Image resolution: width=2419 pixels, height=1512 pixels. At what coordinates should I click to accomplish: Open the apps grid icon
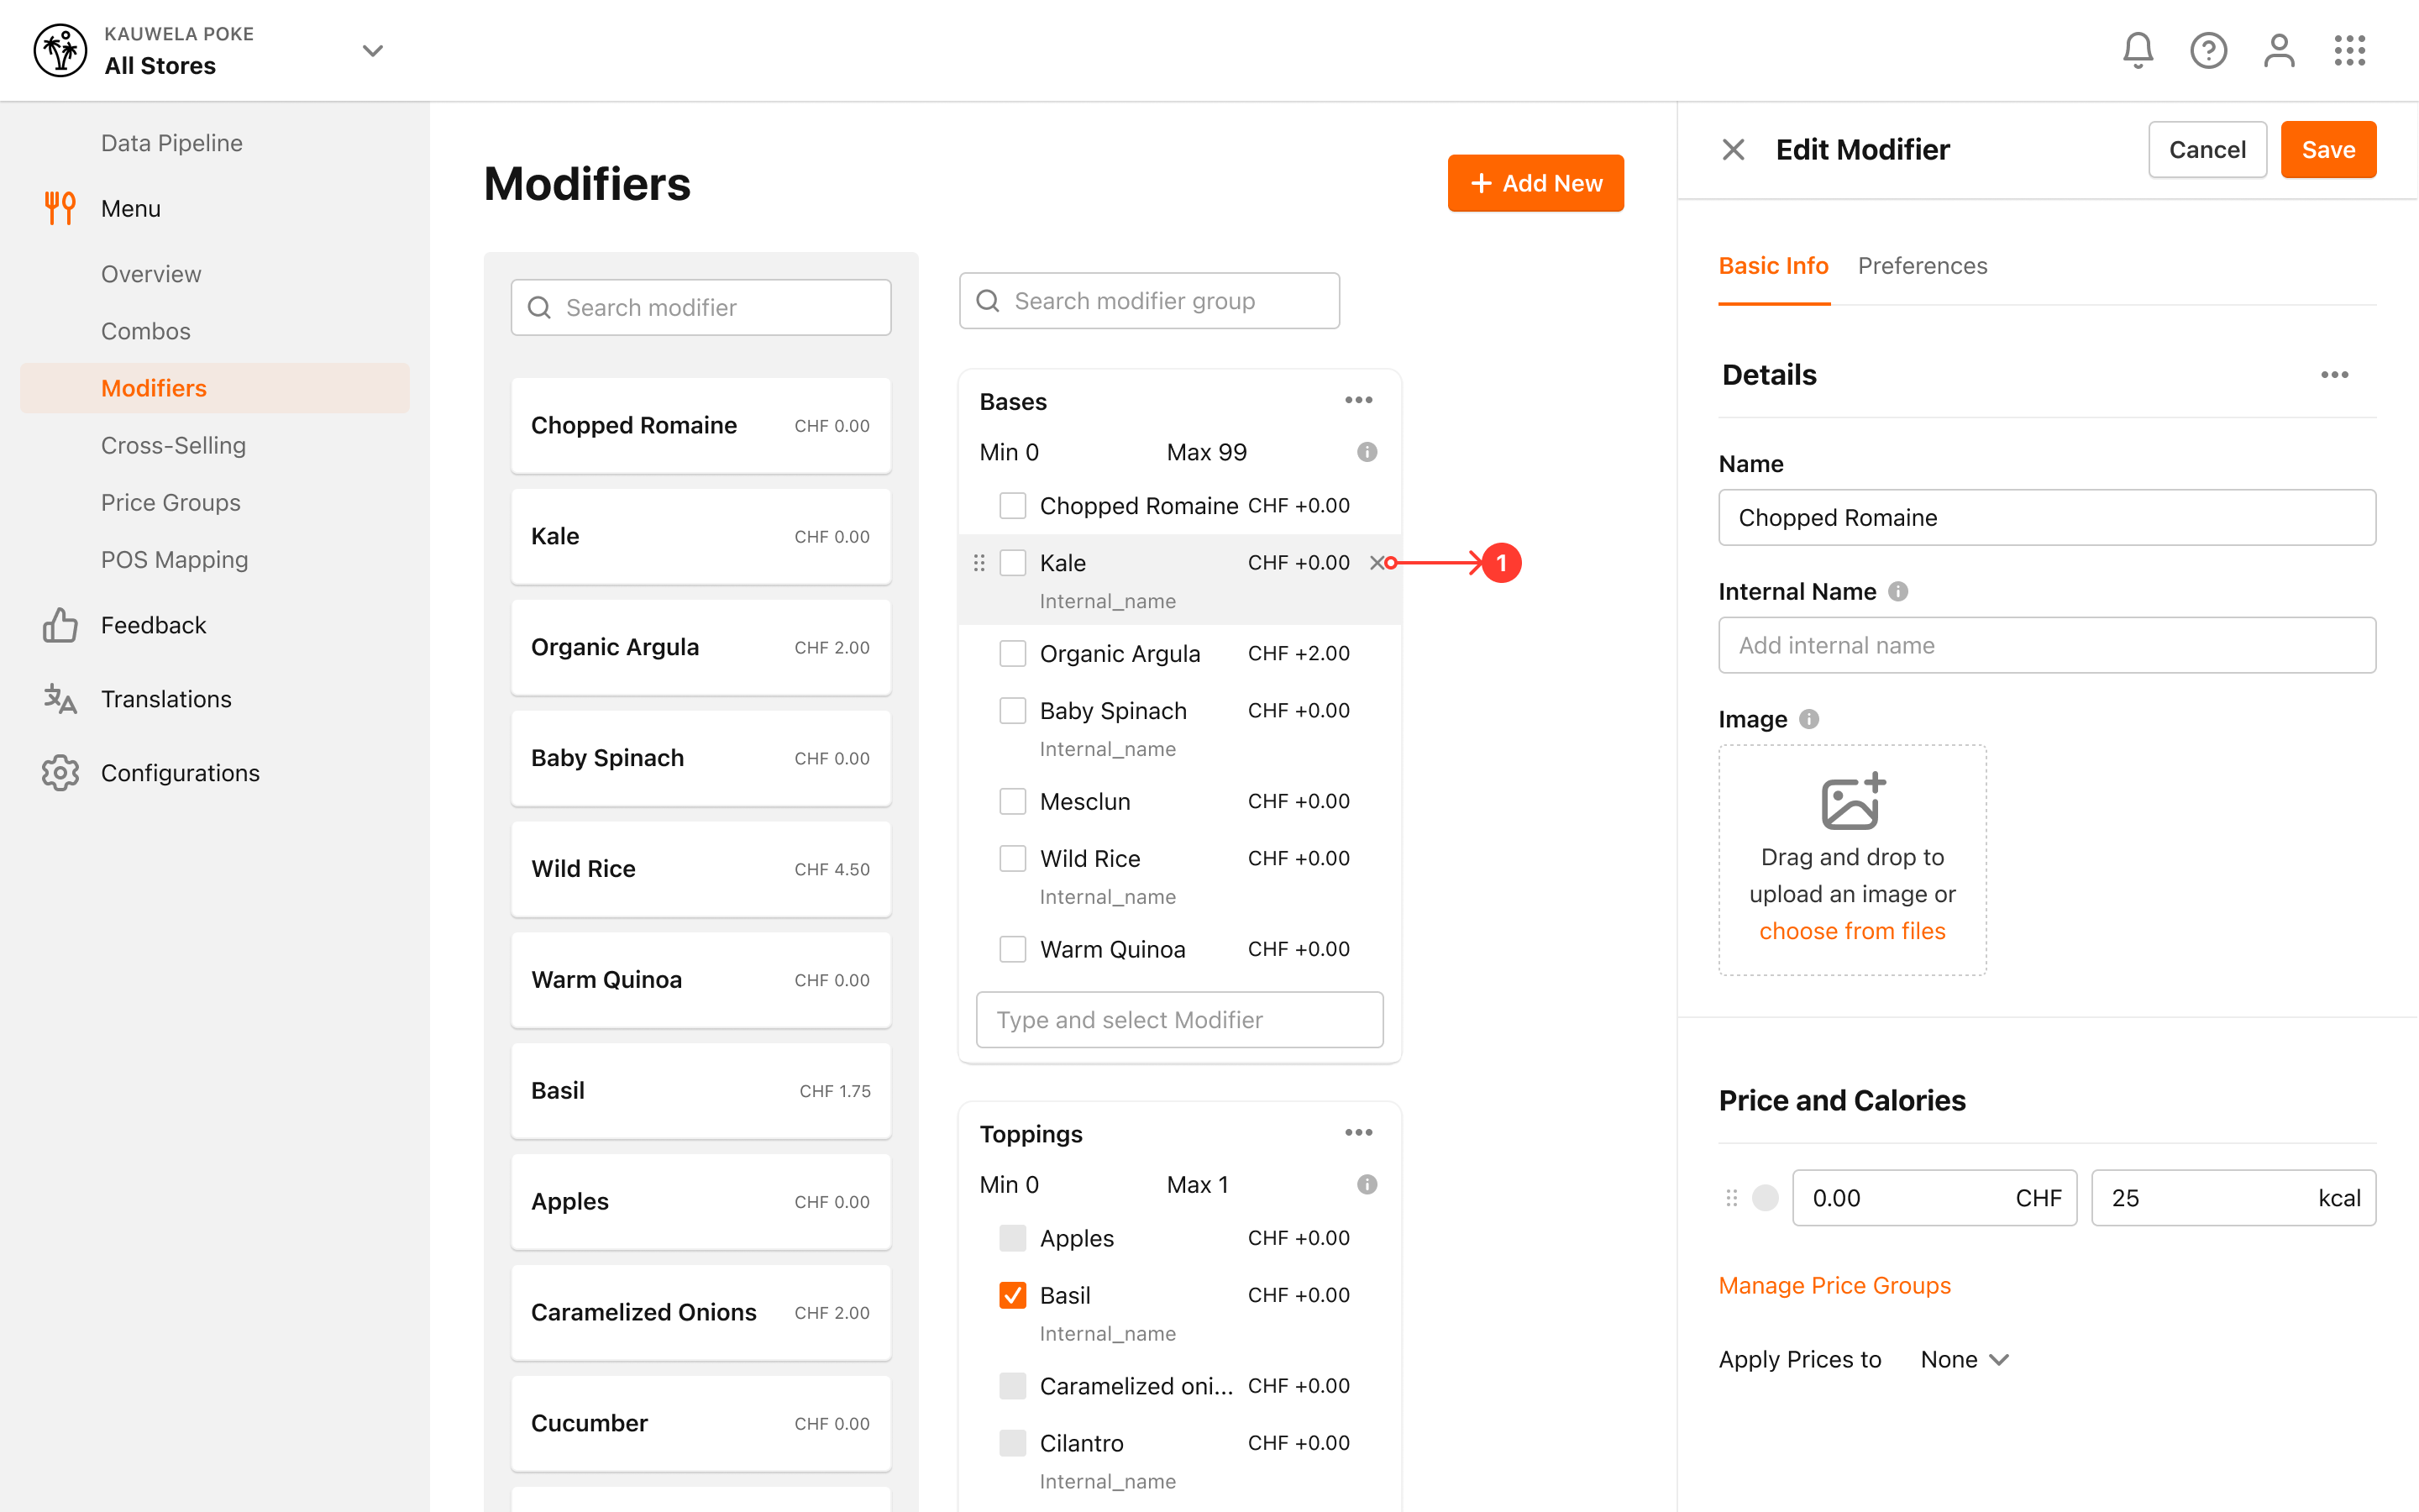[2350, 50]
